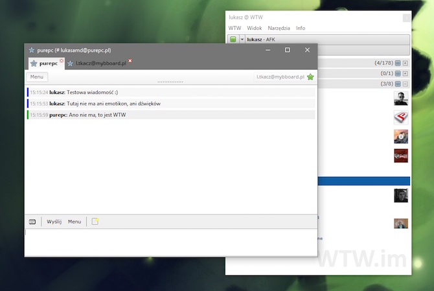This screenshot has height=291, width=434.
Task: Click the green star icon next to l.tkacz@mybboard.pl
Action: [x=310, y=77]
